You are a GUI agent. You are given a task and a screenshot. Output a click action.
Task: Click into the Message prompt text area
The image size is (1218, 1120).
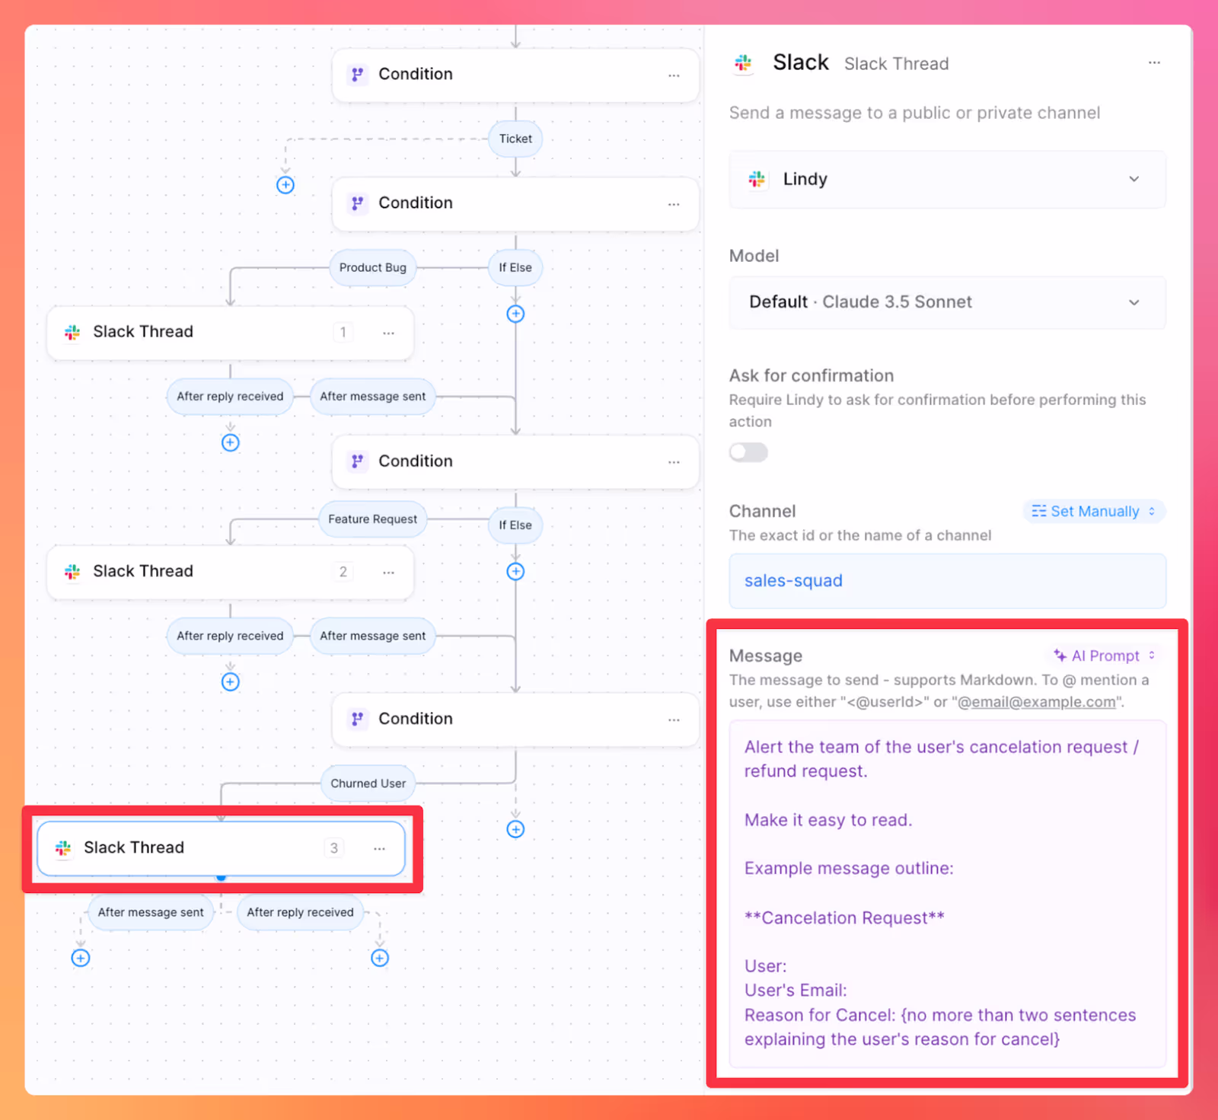[x=947, y=893]
